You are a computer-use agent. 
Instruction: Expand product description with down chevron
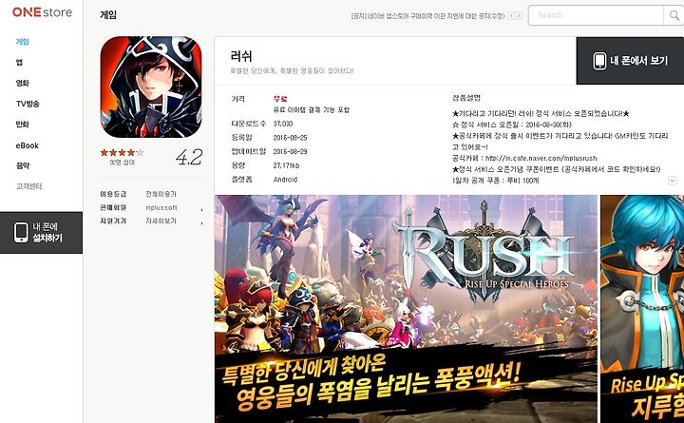673,181
